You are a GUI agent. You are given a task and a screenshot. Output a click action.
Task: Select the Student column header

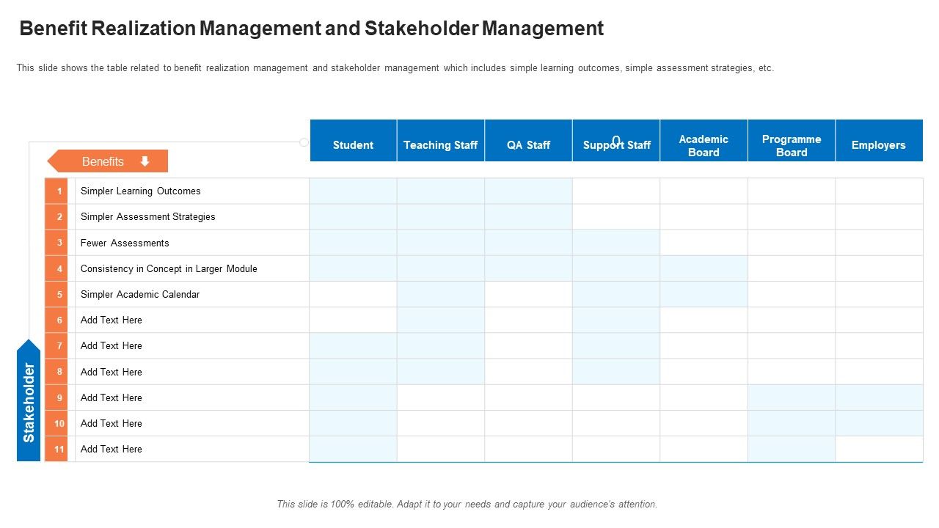point(354,140)
